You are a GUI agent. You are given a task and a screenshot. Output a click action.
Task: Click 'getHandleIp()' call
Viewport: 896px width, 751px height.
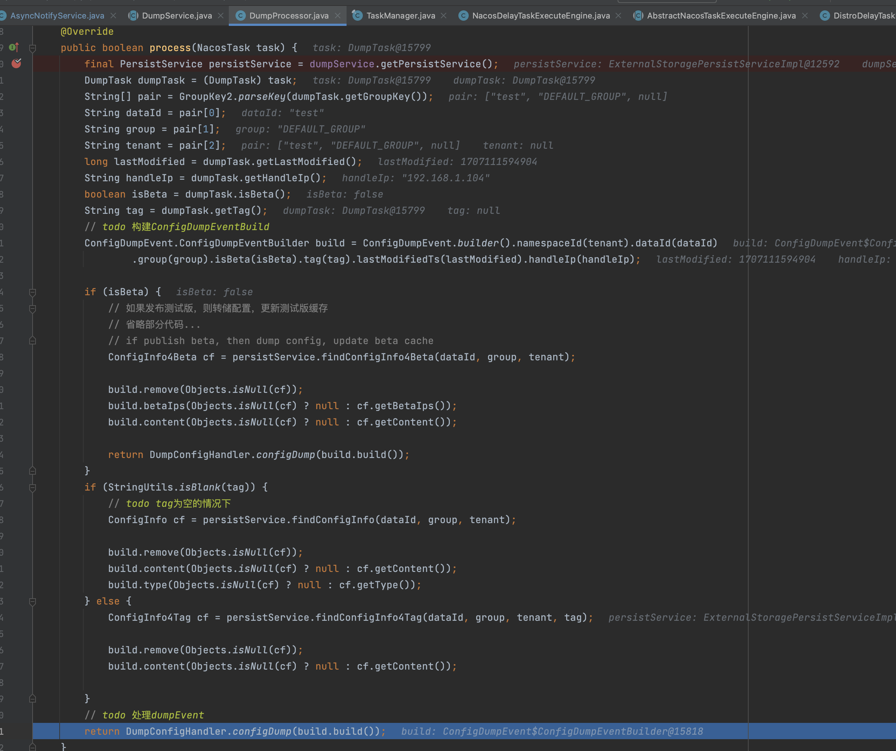[x=282, y=178]
